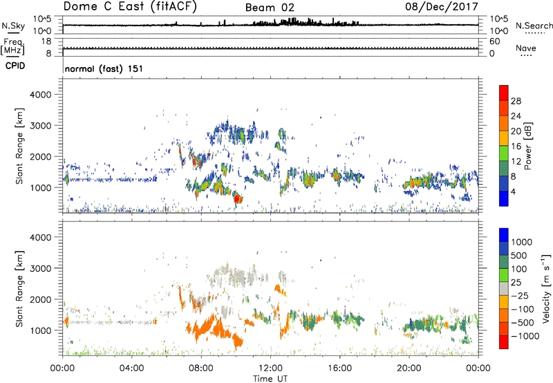Pick the red segment of the velocity color bar

click(504, 342)
